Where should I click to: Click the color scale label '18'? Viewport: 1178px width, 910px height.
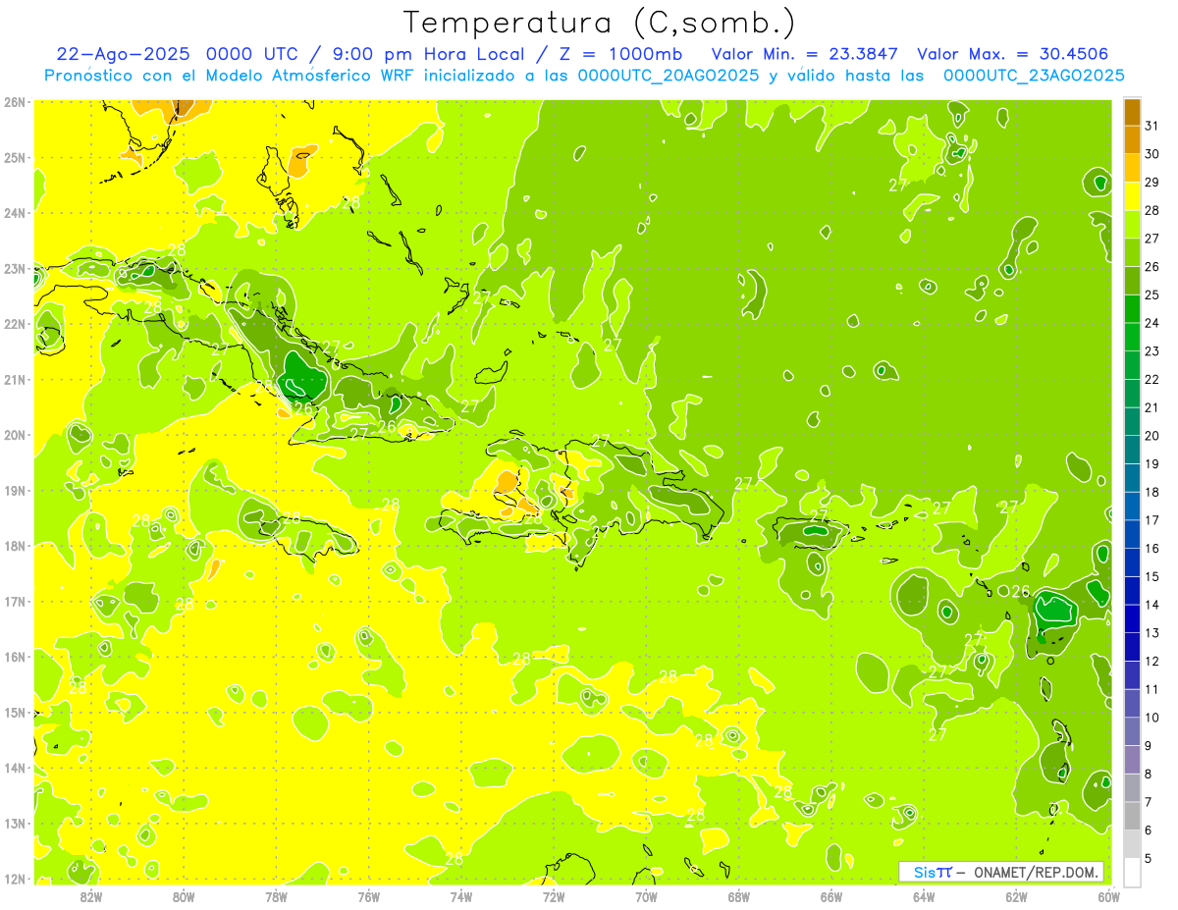pyautogui.click(x=1152, y=492)
